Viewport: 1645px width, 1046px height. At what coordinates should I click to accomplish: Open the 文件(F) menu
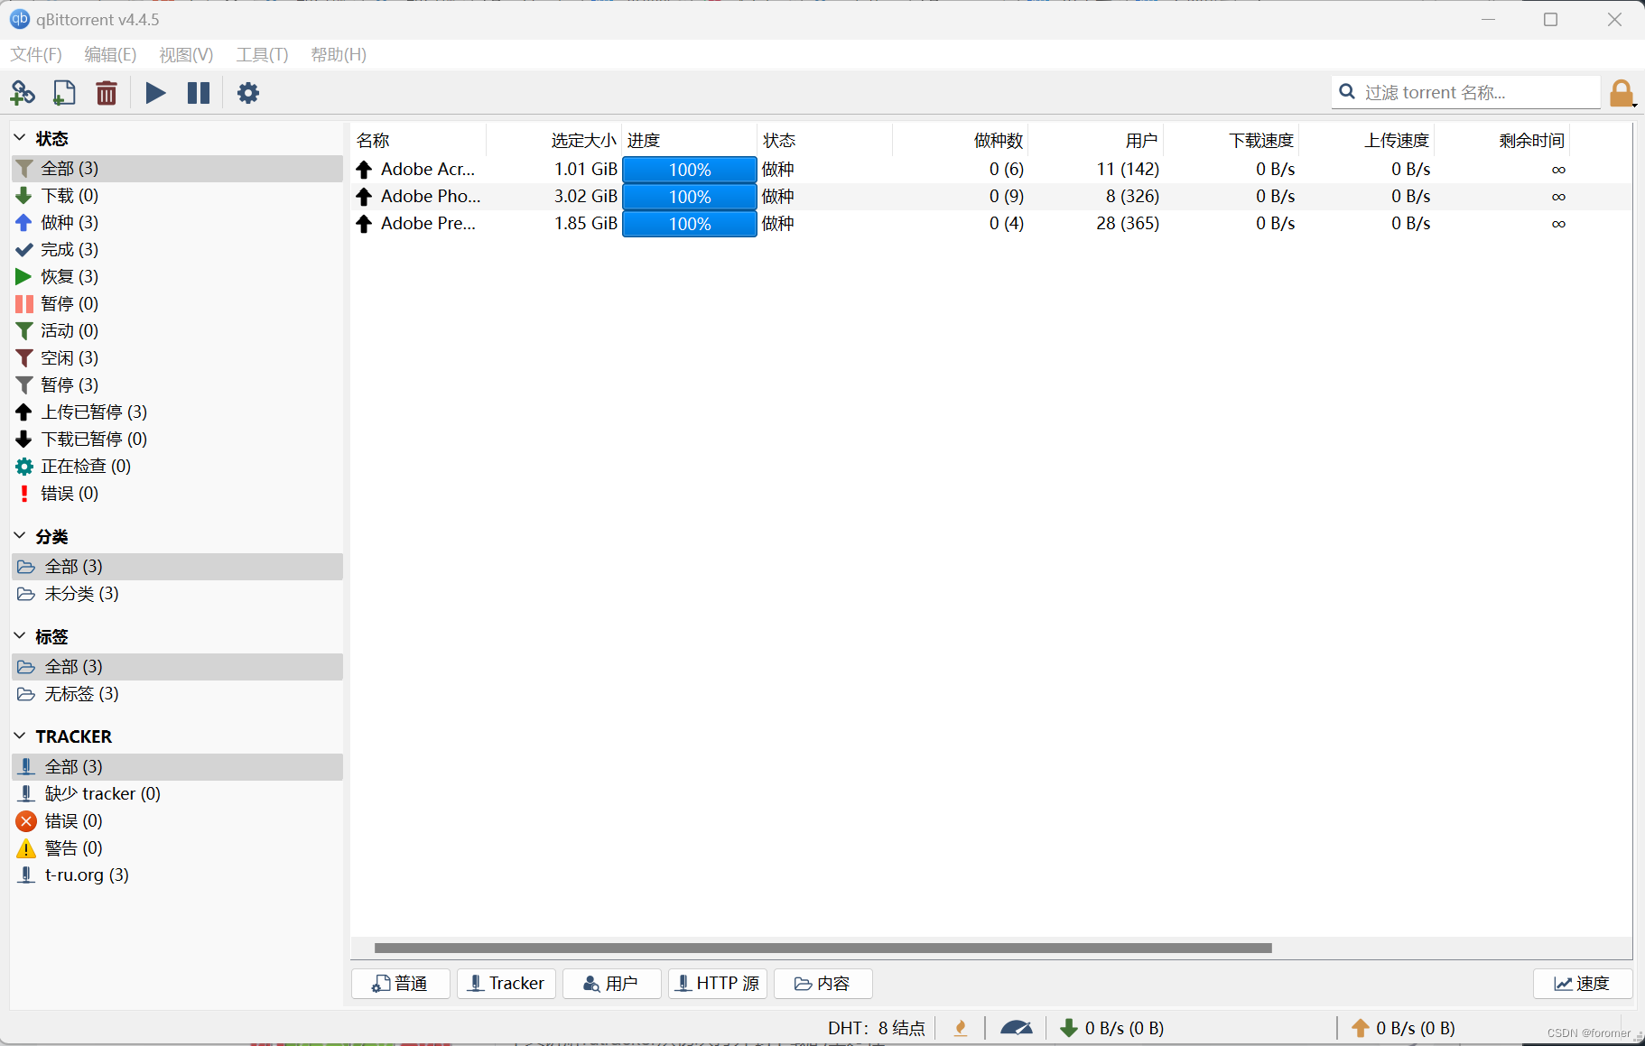36,55
